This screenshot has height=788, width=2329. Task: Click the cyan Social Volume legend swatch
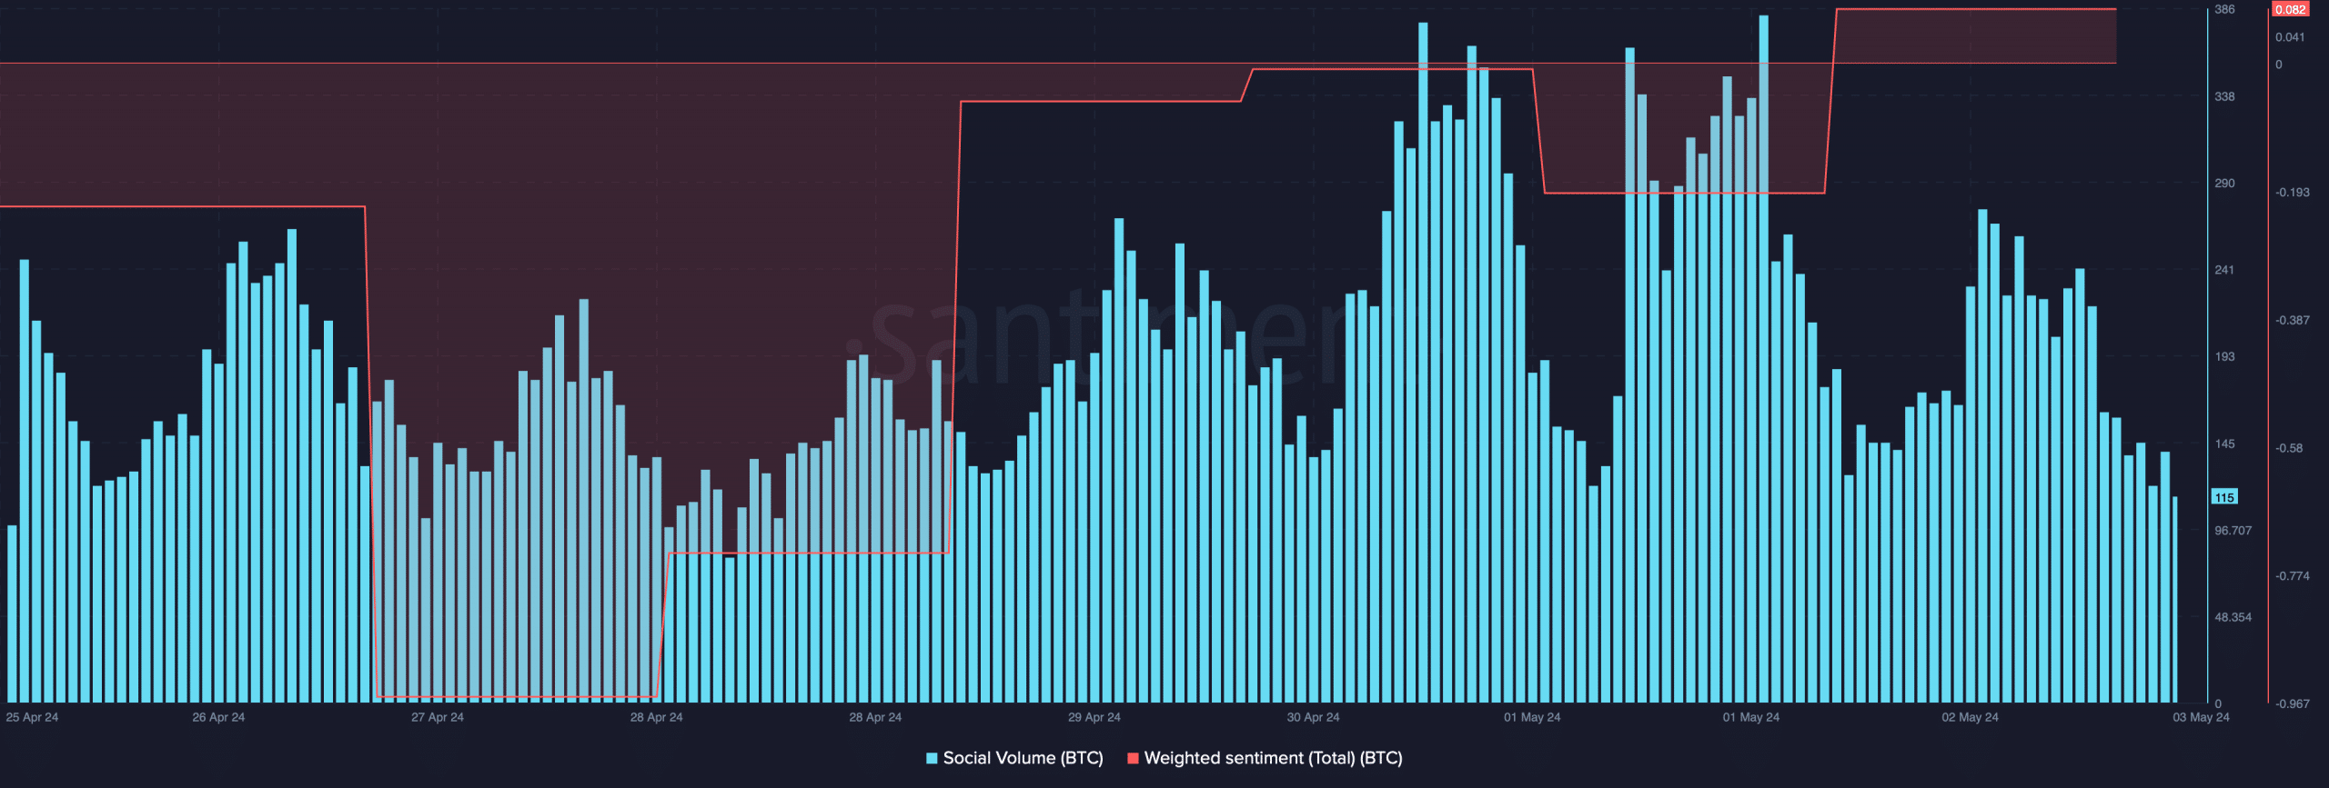(932, 758)
